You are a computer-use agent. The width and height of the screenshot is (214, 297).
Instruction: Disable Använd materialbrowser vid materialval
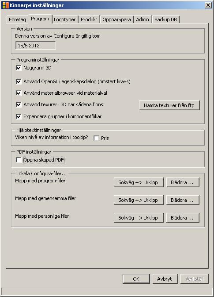click(x=19, y=93)
